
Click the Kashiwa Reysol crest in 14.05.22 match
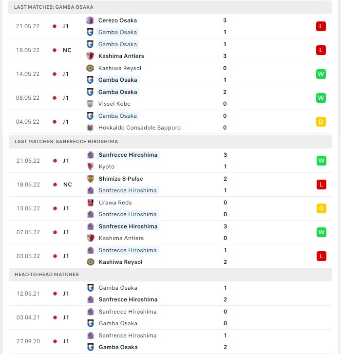point(90,68)
